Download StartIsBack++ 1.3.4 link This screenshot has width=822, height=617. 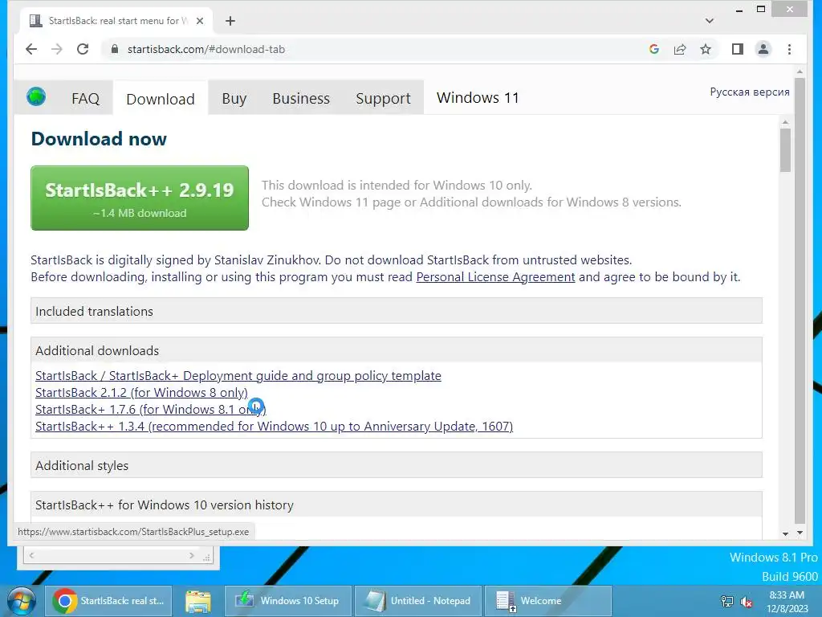pos(275,426)
